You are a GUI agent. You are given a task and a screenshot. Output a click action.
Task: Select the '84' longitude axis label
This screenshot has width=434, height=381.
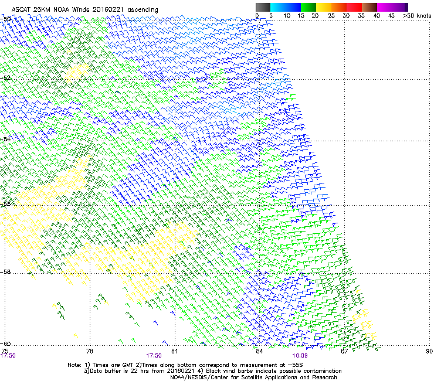pos(259,351)
